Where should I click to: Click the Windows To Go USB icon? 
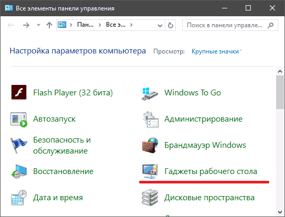coord(150,94)
